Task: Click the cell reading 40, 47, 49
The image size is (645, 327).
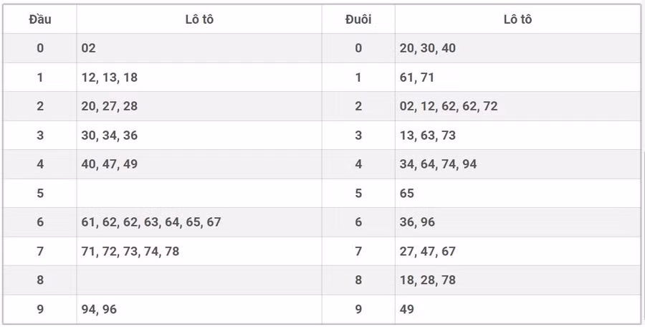Action: [110, 164]
